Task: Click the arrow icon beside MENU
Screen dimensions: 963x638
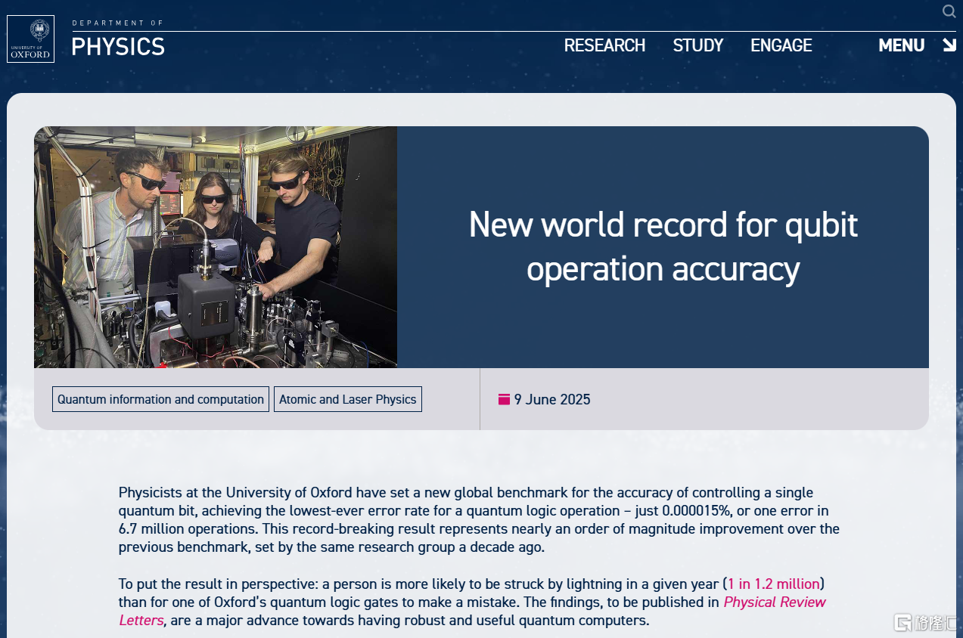Action: [x=949, y=45]
